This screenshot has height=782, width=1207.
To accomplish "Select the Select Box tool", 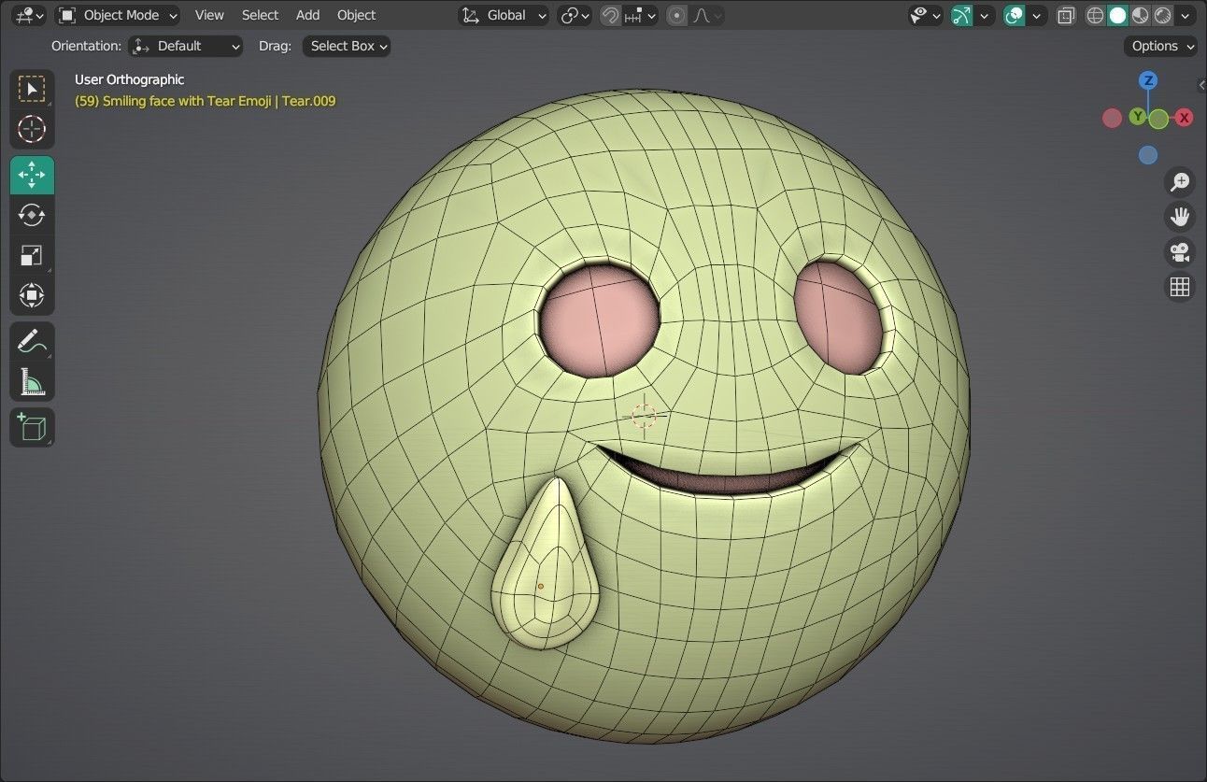I will coord(32,90).
